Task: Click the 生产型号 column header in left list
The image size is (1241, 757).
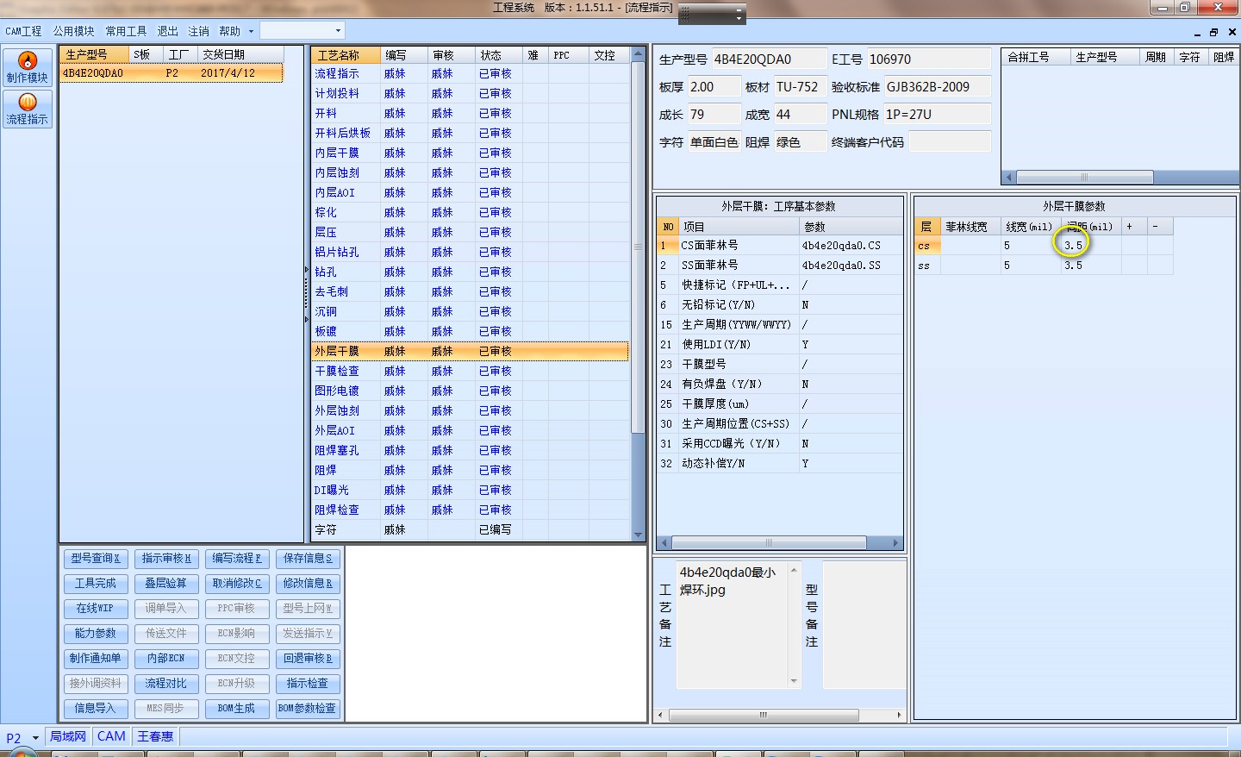Action: 94,54
